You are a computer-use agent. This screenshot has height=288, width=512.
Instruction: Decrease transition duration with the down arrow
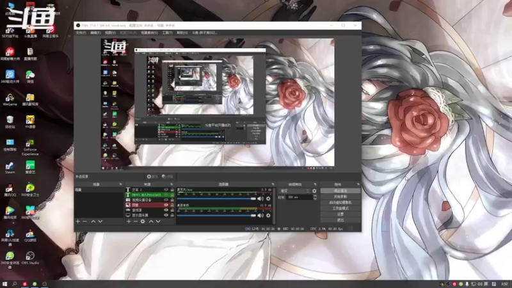pyautogui.click(x=315, y=198)
